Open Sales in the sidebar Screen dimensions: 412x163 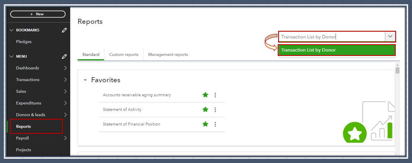pyautogui.click(x=21, y=91)
